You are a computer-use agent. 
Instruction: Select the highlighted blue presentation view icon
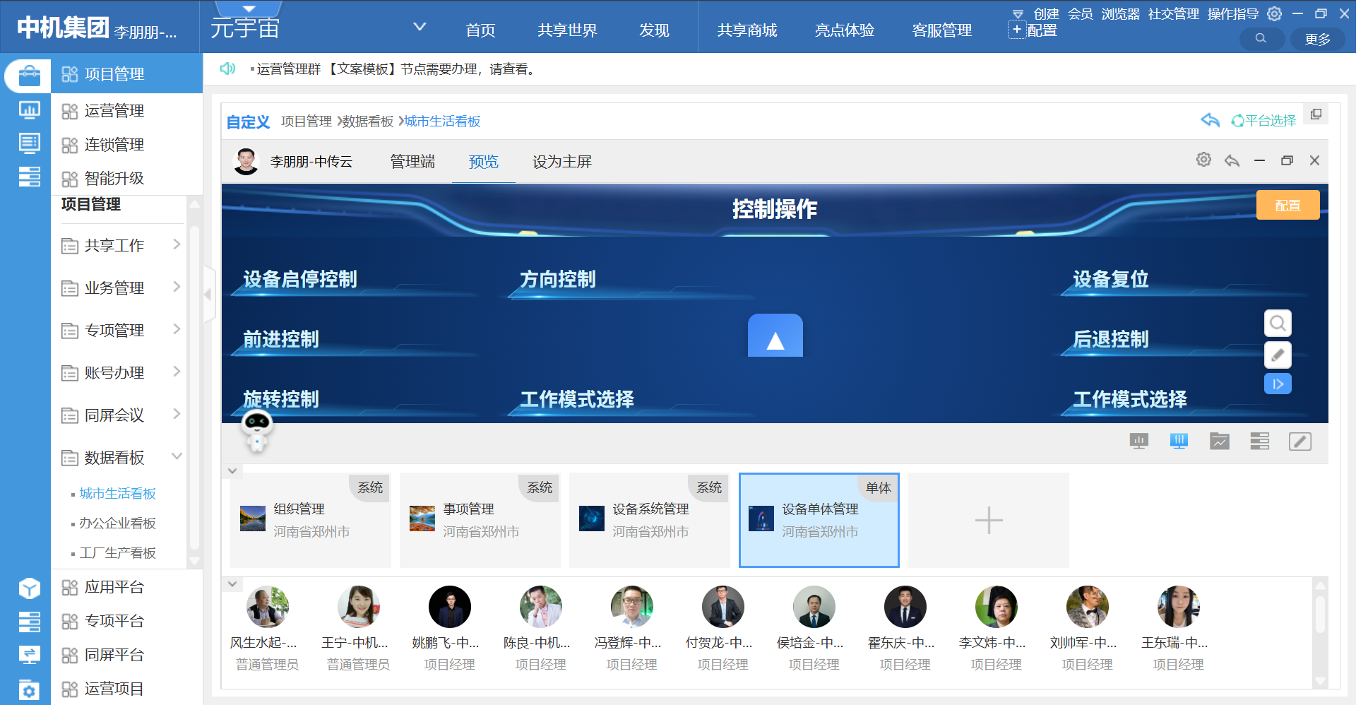1179,442
